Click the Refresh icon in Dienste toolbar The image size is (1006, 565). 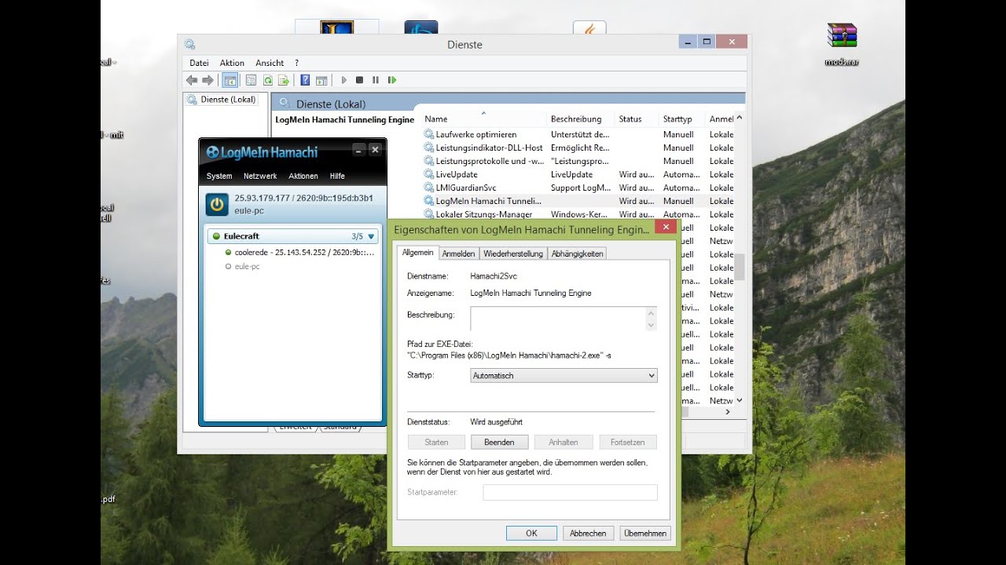coord(267,80)
